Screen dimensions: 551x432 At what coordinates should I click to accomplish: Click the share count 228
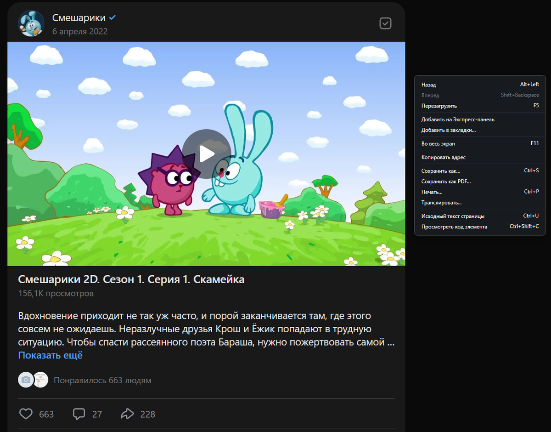tap(148, 414)
